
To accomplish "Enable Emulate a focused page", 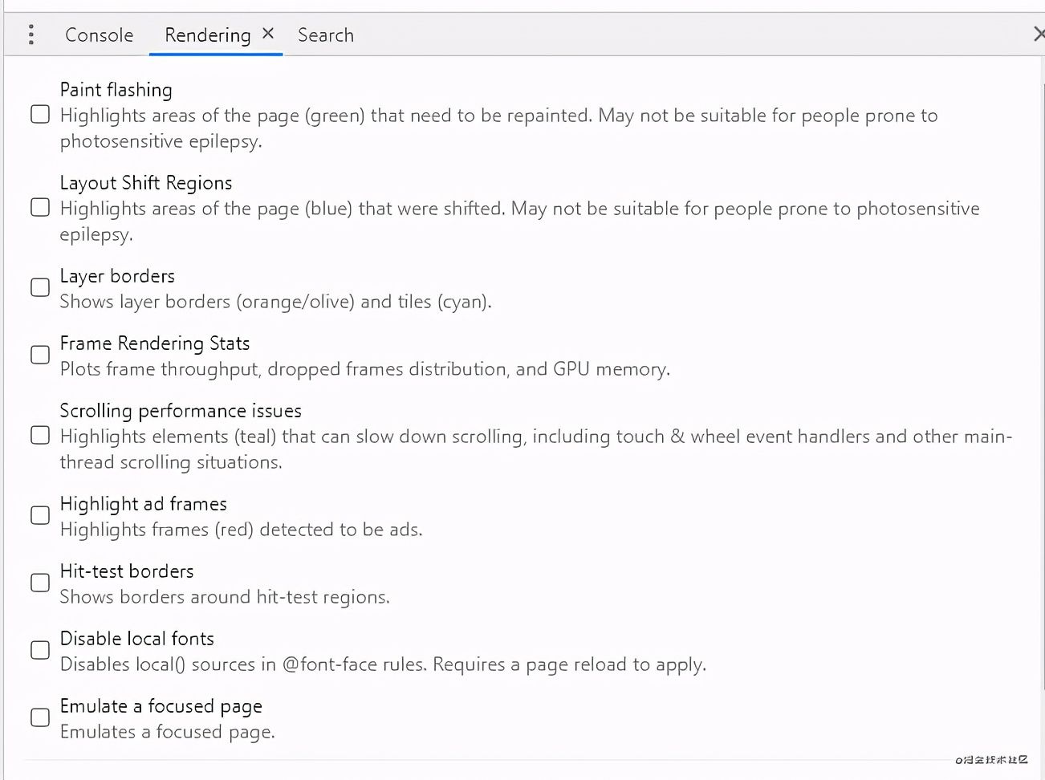I will (39, 717).
